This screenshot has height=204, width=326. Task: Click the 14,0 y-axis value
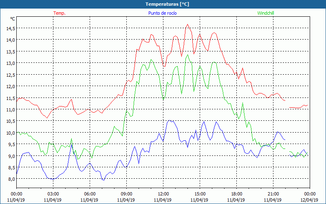[11, 40]
